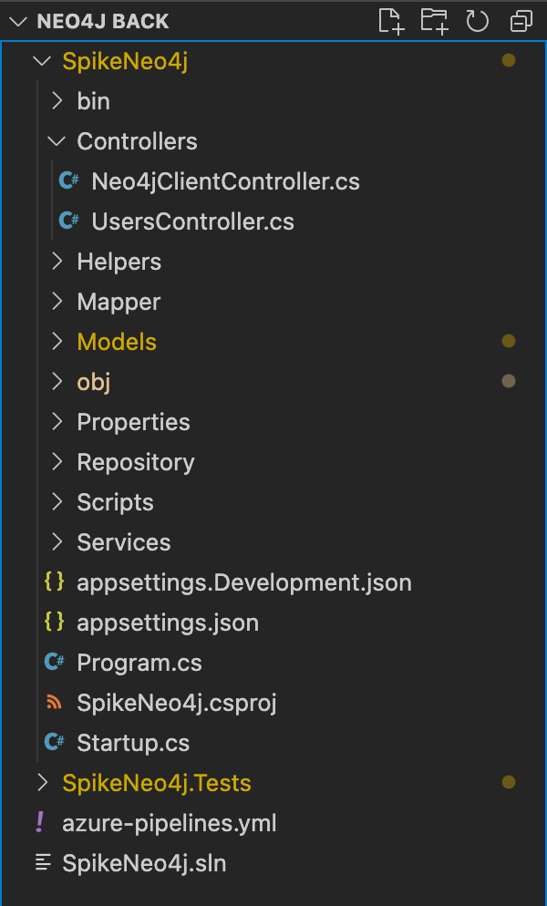Screen dimensions: 547x906
Task: Click the C# icon beside Neo4jClientController.cs
Action: click(x=68, y=181)
